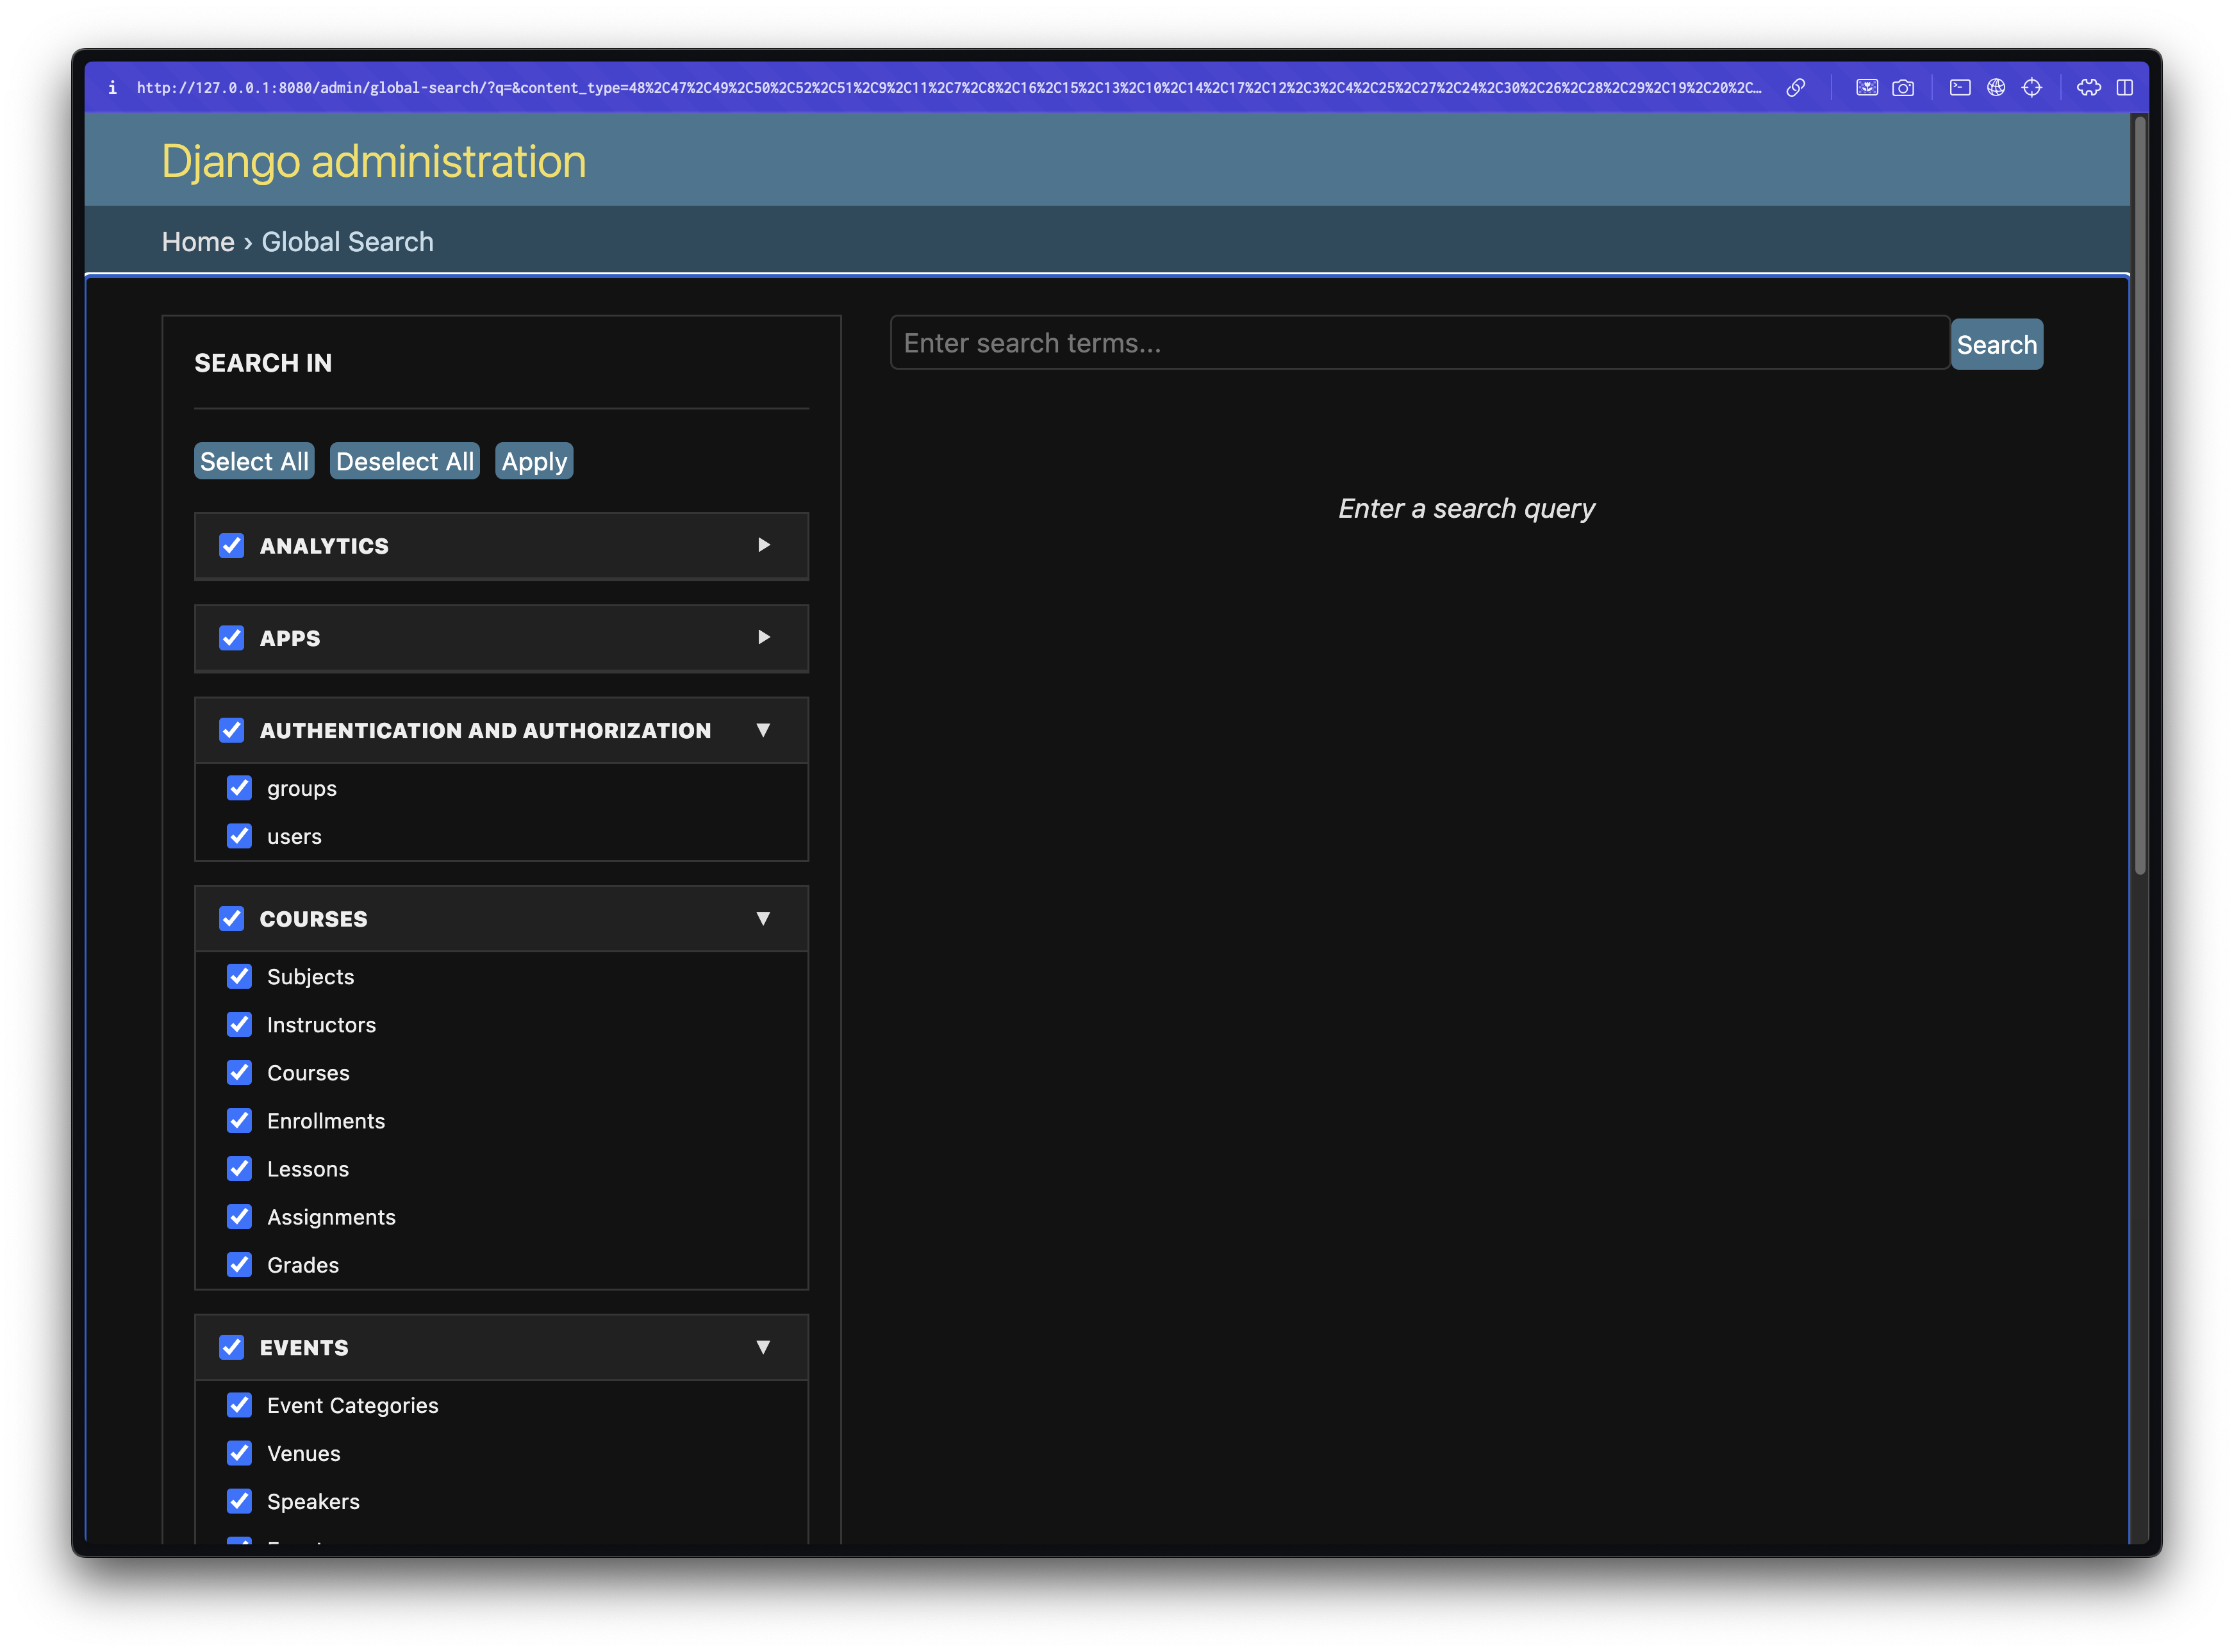The image size is (2234, 1652).
Task: Click the APPS section heading text
Action: click(x=290, y=638)
